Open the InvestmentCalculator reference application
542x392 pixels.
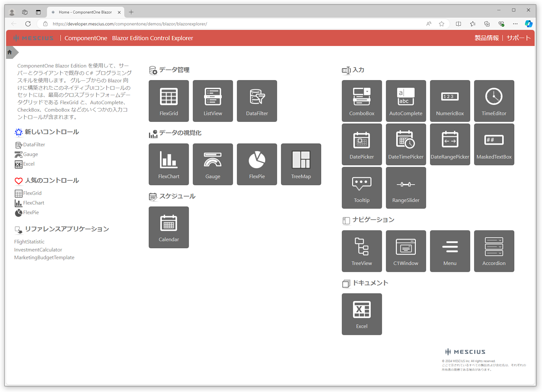point(38,250)
